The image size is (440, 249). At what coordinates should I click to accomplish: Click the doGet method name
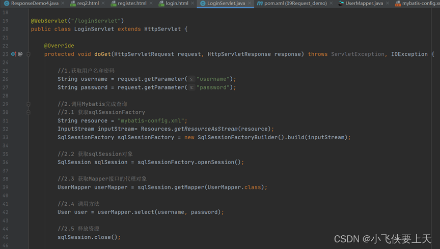pyautogui.click(x=102, y=54)
